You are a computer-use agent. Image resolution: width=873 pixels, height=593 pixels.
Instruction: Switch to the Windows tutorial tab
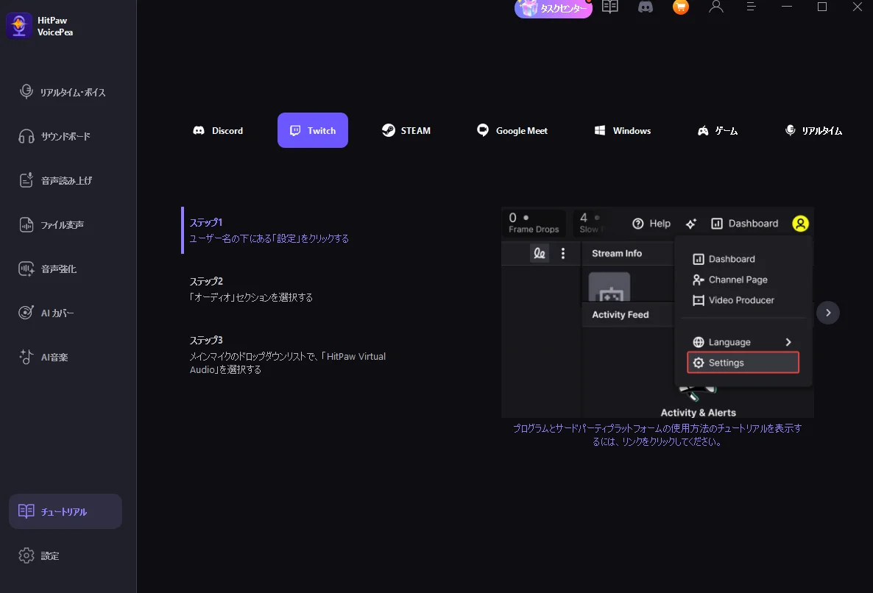(623, 130)
